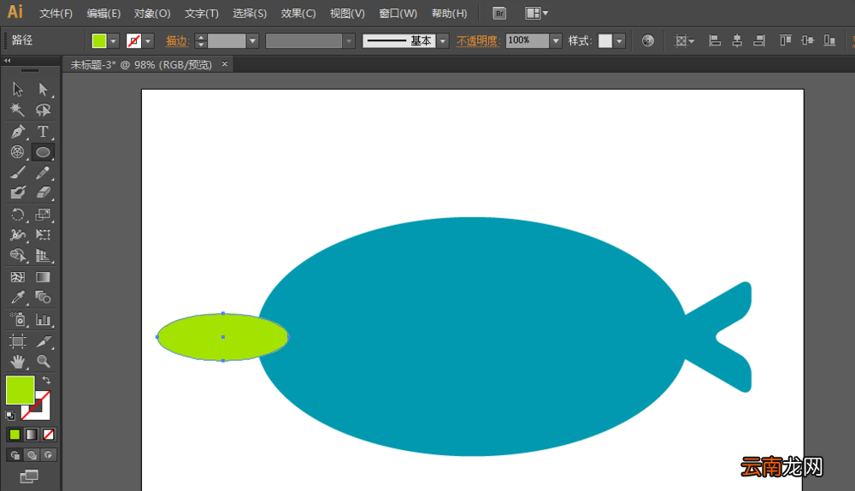Select the Polar Grid tool
This screenshot has height=491, width=855.
(17, 152)
